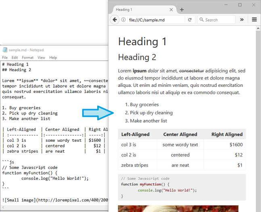Open the File menu in Notepad

click(x=5, y=58)
